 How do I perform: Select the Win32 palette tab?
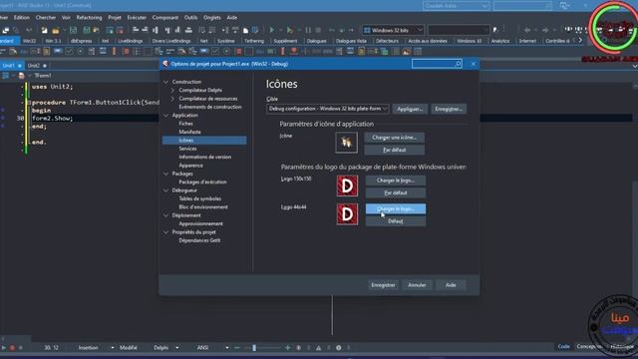click(x=29, y=41)
